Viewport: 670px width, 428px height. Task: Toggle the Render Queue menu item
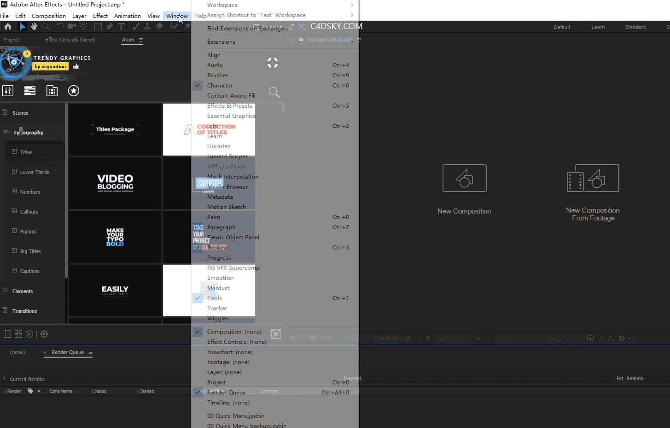coord(275,392)
